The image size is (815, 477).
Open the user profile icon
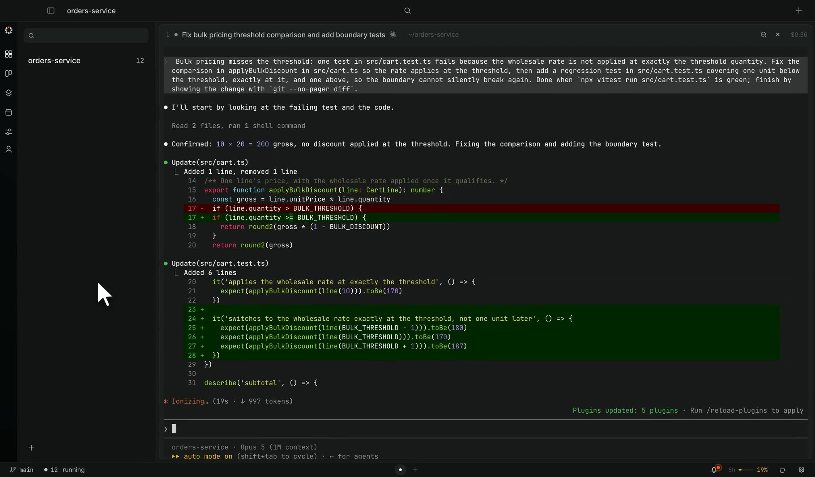tap(8, 149)
